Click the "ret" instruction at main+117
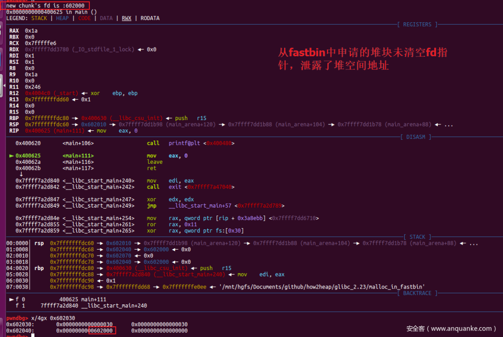Viewport: 503px width, 337px height. click(151, 168)
